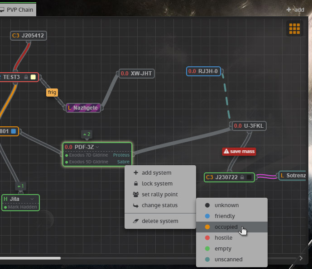Select the Nazhgete system node
The width and height of the screenshot is (312, 269).
(83, 108)
